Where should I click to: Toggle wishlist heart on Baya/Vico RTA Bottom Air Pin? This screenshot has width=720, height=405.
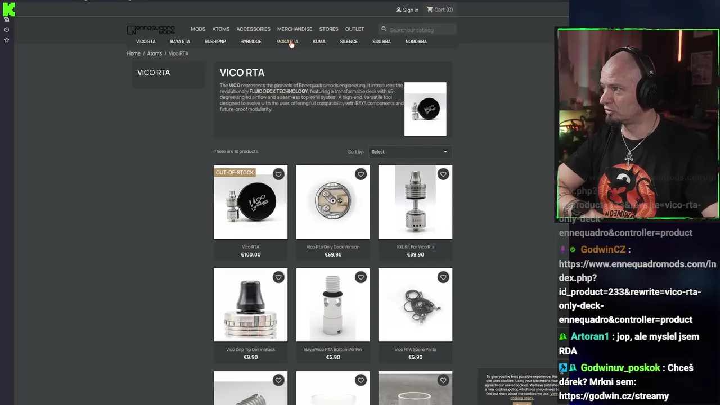(361, 277)
